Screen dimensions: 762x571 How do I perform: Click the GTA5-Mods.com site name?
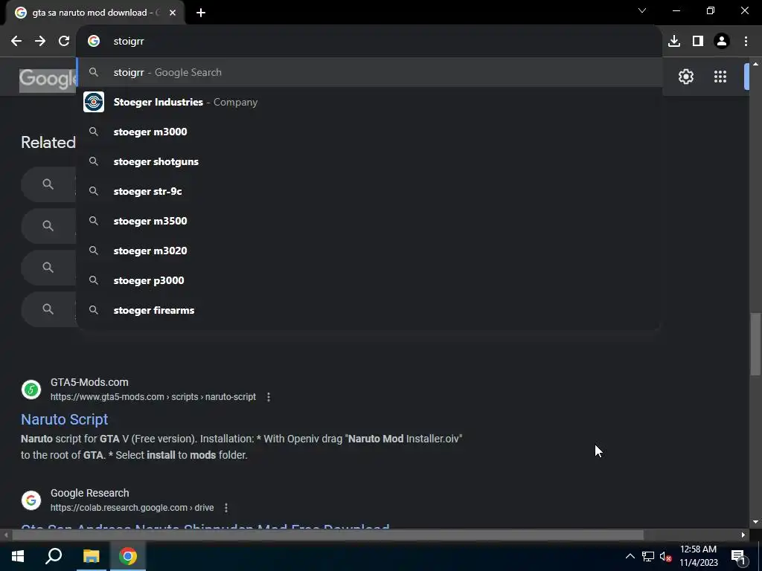(x=89, y=383)
